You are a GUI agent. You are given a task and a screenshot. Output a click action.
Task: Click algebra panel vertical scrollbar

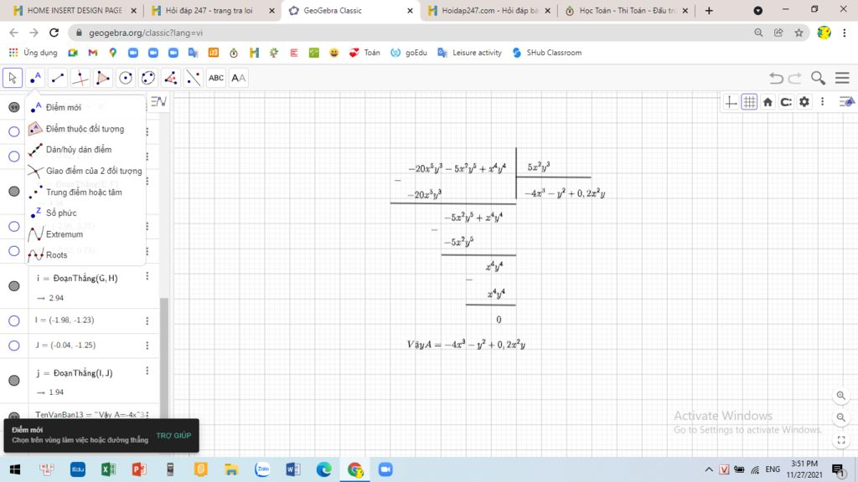(163, 358)
